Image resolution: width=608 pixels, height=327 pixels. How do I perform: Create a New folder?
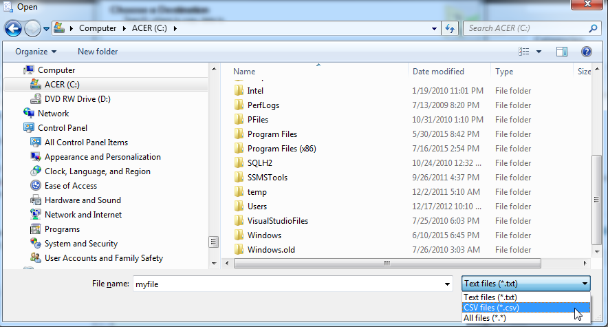(x=98, y=52)
